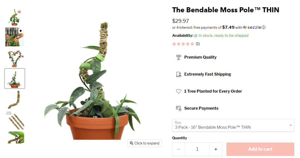Click the Sezzle logo link
Viewport: 300px width, 158px height.
click(252, 27)
